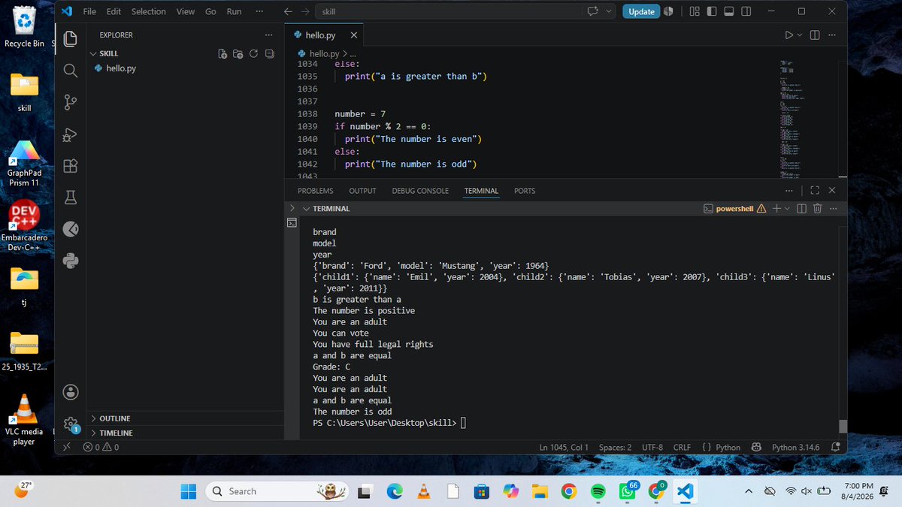Open the Run and Debug view
Viewport: 902px width, 507px height.
tap(71, 134)
